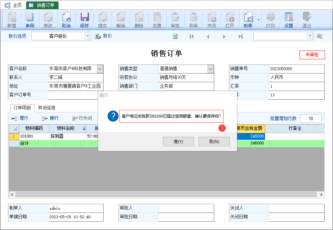Switch to the 主页 tab
This screenshot has height=230, width=333.
[13, 5]
